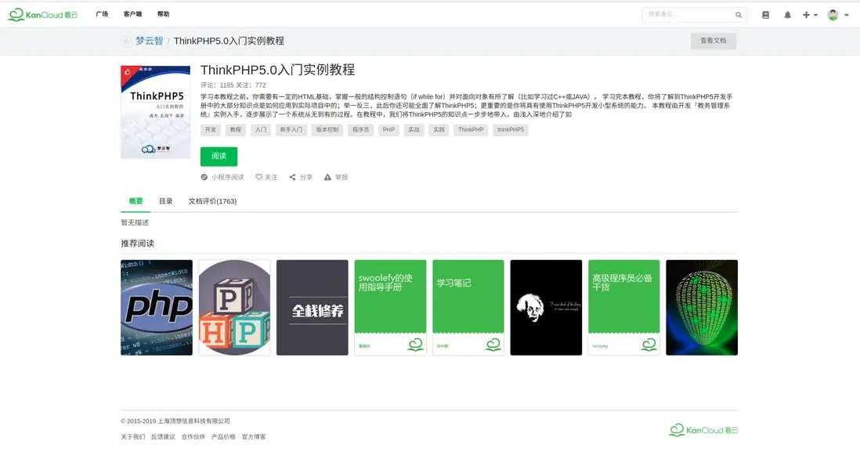The width and height of the screenshot is (860, 459).
Task: Select the lowercase thinkPHP5 tag
Action: coord(511,130)
